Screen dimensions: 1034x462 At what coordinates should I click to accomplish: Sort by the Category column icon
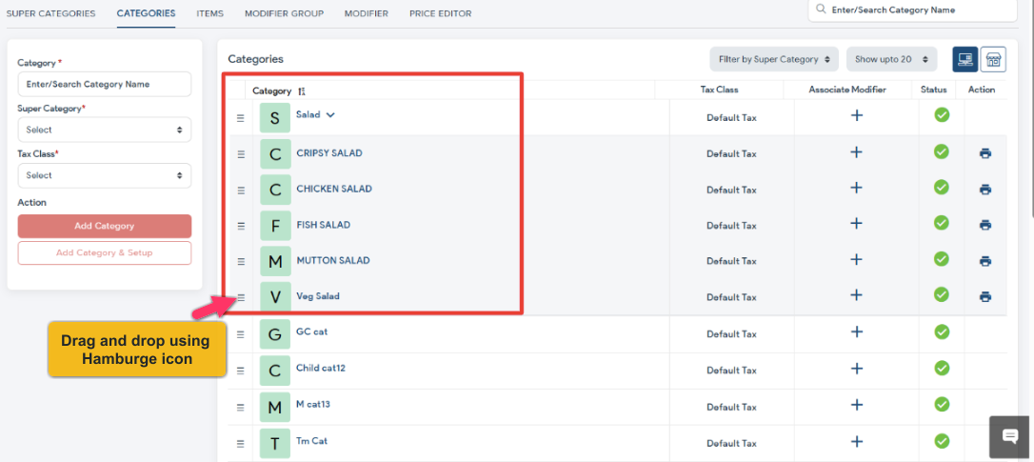[x=302, y=91]
